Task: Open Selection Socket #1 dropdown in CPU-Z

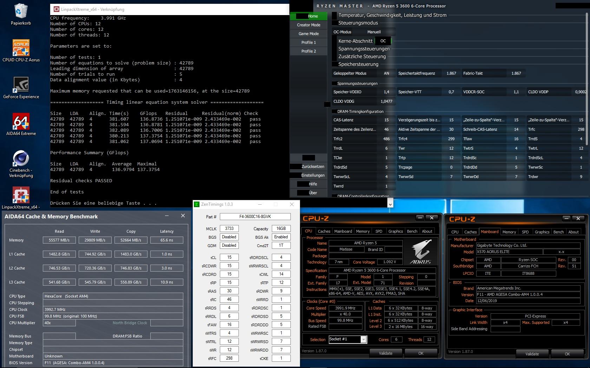Action: pyautogui.click(x=363, y=339)
